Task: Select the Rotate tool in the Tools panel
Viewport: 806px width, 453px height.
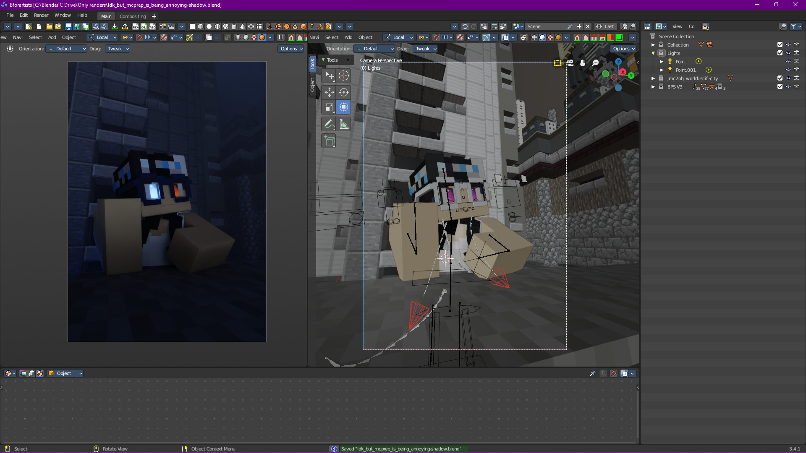Action: pos(344,92)
